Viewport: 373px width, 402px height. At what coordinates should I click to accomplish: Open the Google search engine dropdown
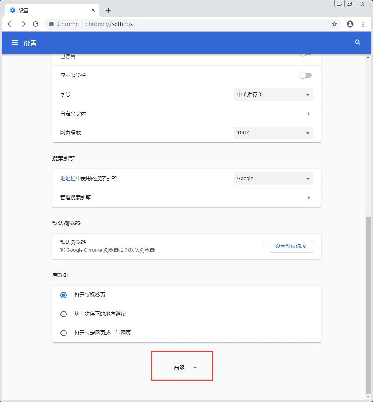(x=273, y=179)
